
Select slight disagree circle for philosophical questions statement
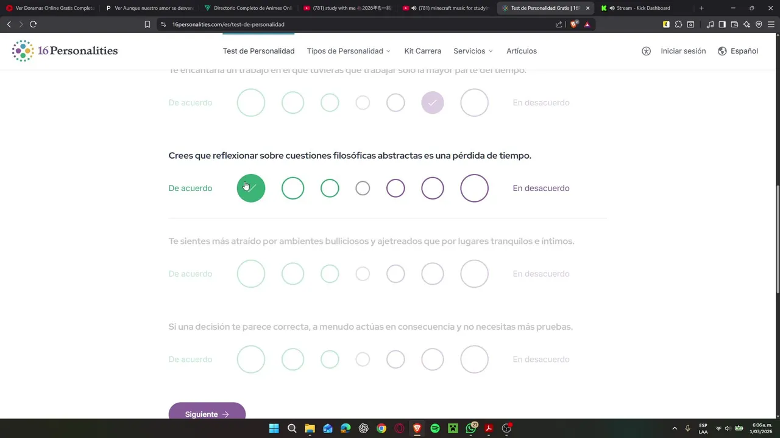(395, 188)
